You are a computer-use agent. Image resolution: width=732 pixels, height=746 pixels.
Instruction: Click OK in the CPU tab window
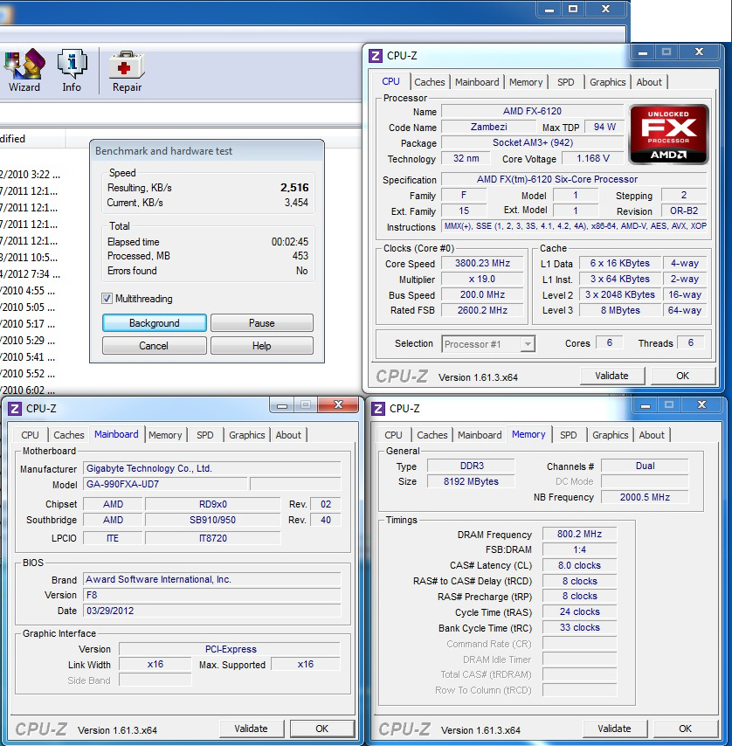point(682,376)
